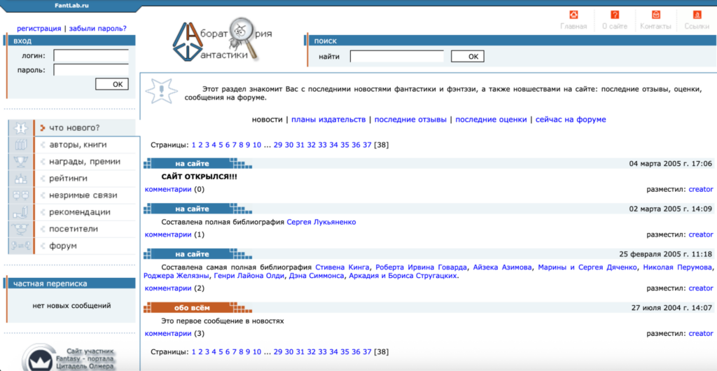717x371 pixels.
Task: Open the О сайте icon
Action: tap(614, 15)
